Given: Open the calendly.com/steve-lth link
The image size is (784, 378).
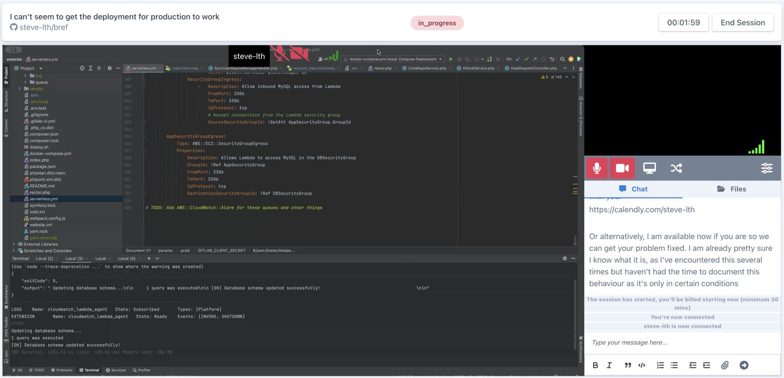Looking at the screenshot, I should 642,209.
